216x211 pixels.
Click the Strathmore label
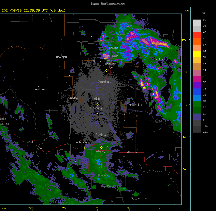coord(129,152)
